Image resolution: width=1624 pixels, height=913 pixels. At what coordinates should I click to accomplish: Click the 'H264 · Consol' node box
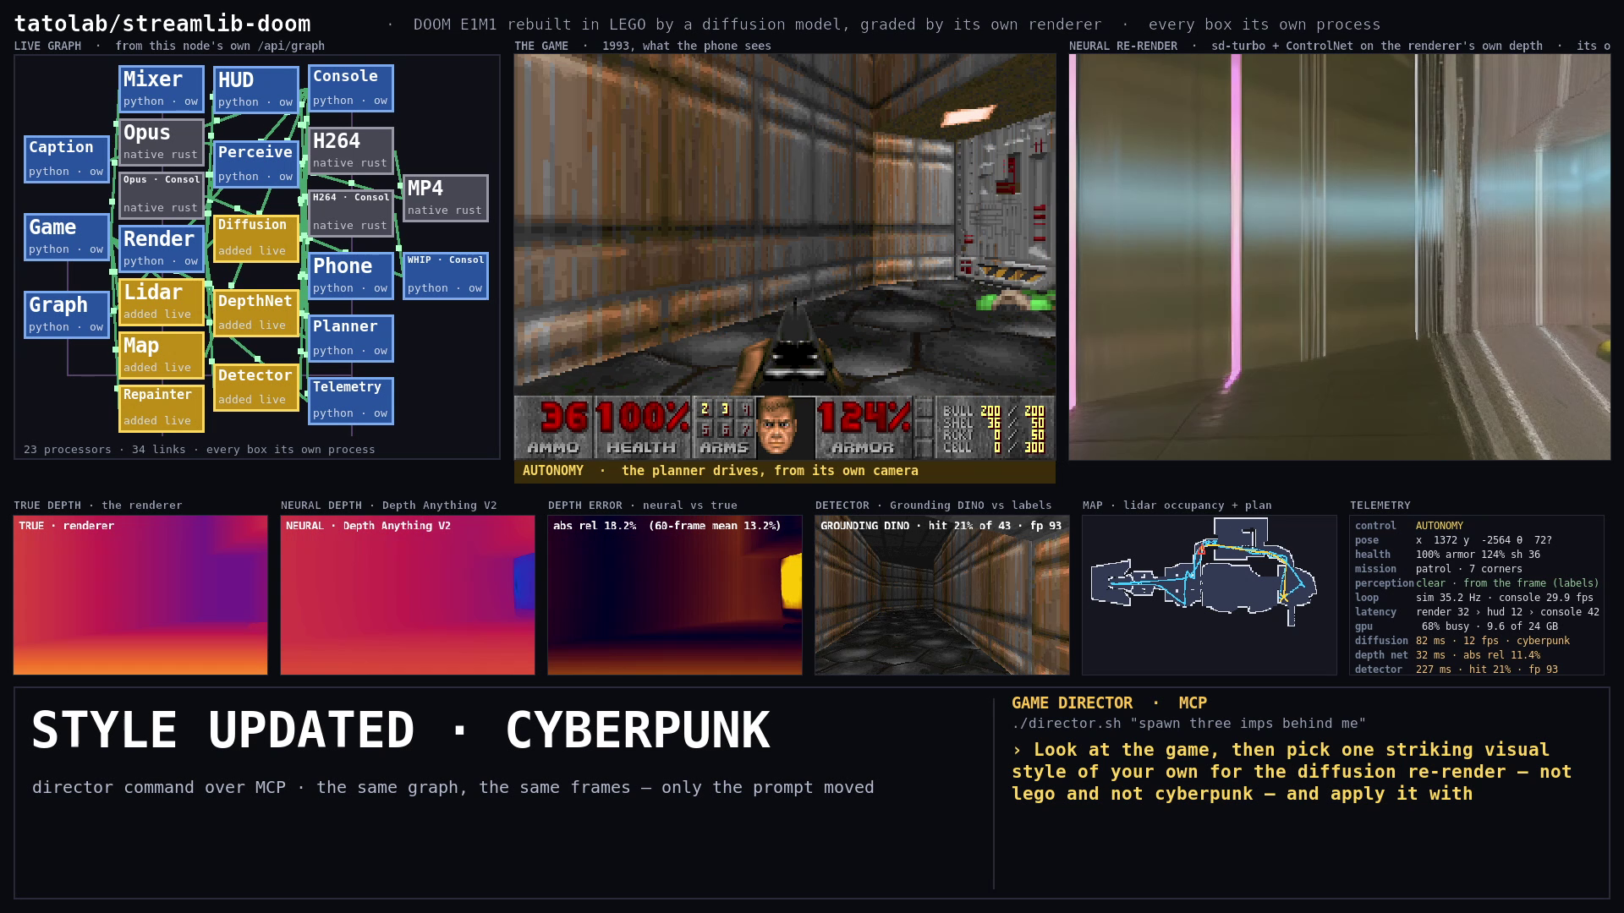350,213
